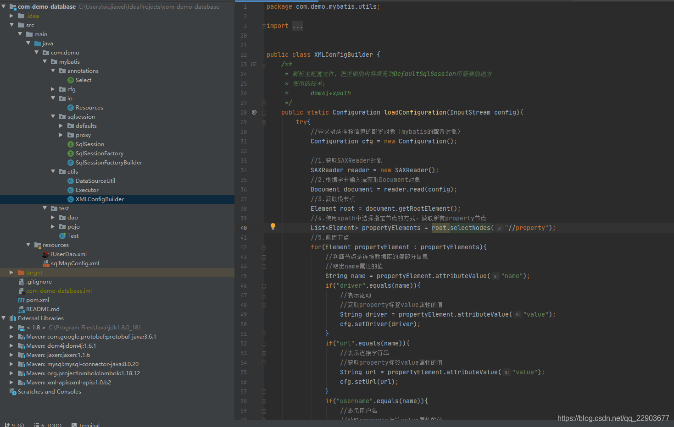Select the pojo package

(x=73, y=227)
